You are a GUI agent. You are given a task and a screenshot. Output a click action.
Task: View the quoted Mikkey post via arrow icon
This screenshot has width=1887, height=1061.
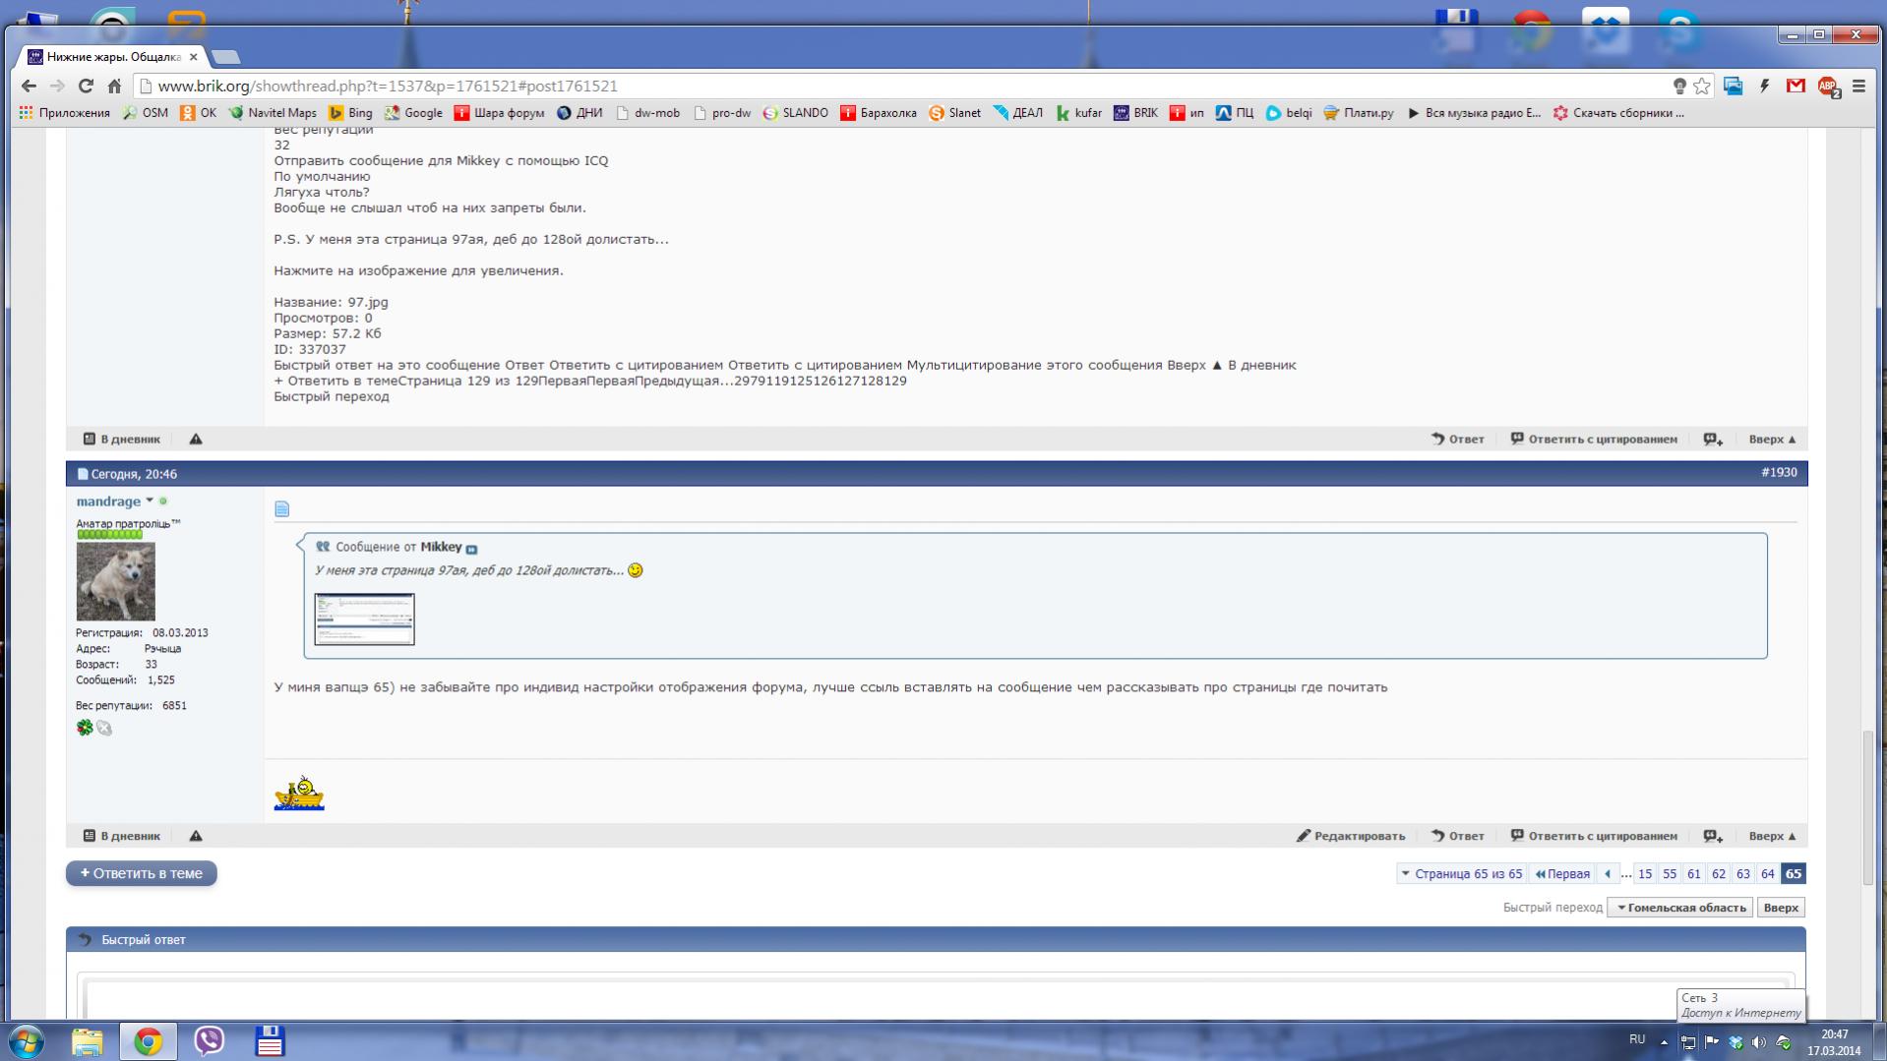tap(471, 549)
